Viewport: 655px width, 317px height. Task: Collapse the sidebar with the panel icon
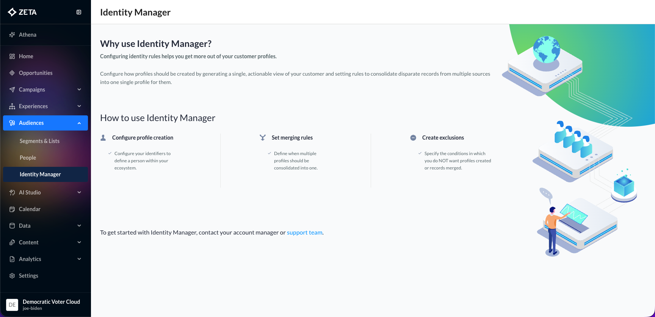(79, 12)
